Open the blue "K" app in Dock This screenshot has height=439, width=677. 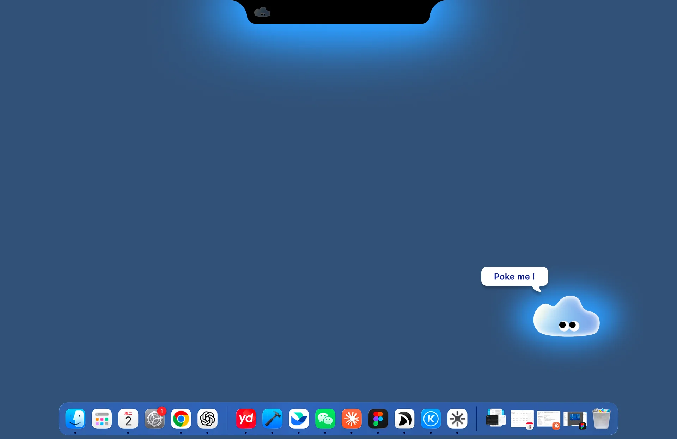[x=431, y=419]
